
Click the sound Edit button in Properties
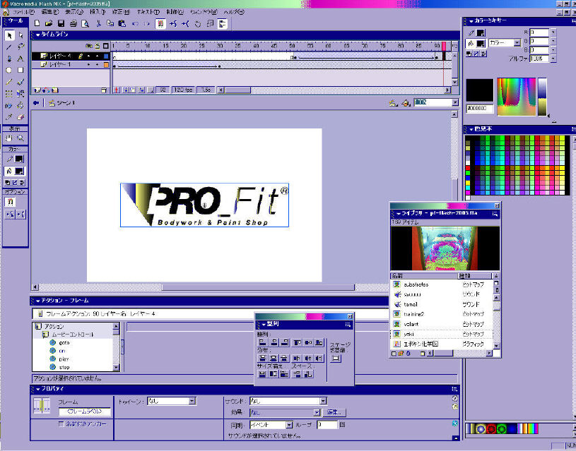pos(335,412)
